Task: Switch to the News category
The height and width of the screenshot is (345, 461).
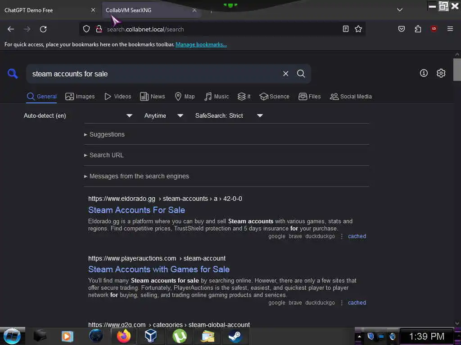Action: [152, 97]
